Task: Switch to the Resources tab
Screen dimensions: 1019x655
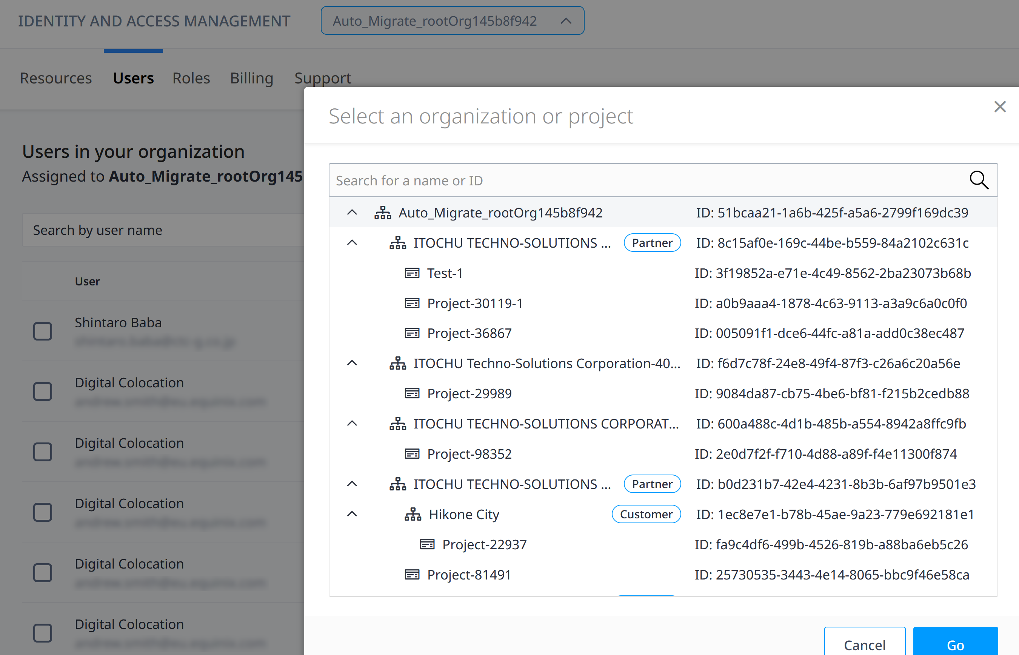Action: pos(56,78)
